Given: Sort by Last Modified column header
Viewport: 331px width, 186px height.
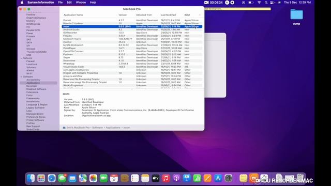Looking at the screenshot, I should [x=168, y=15].
